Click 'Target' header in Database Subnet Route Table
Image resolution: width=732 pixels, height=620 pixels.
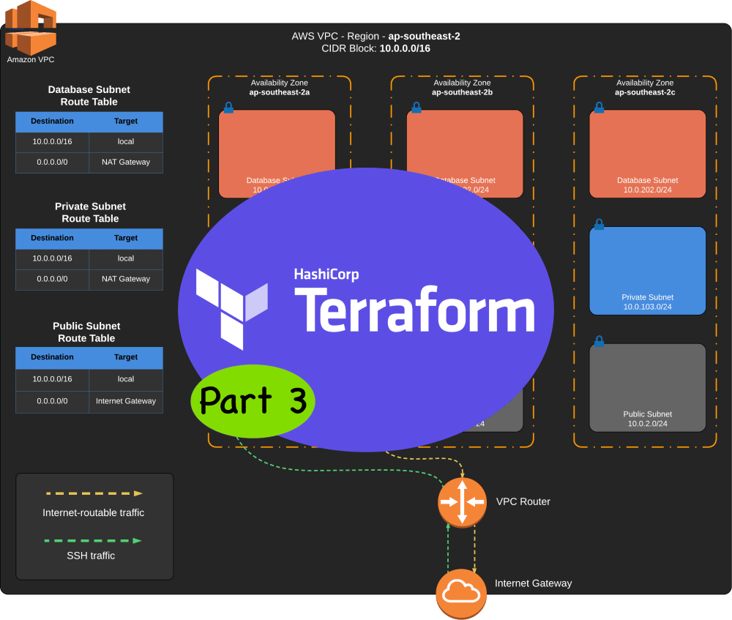[126, 121]
